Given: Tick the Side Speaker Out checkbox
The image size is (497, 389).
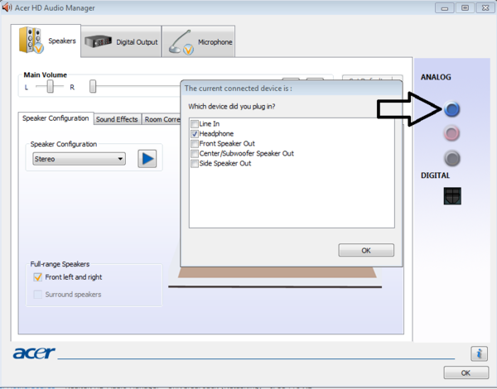Looking at the screenshot, I should pos(195,164).
